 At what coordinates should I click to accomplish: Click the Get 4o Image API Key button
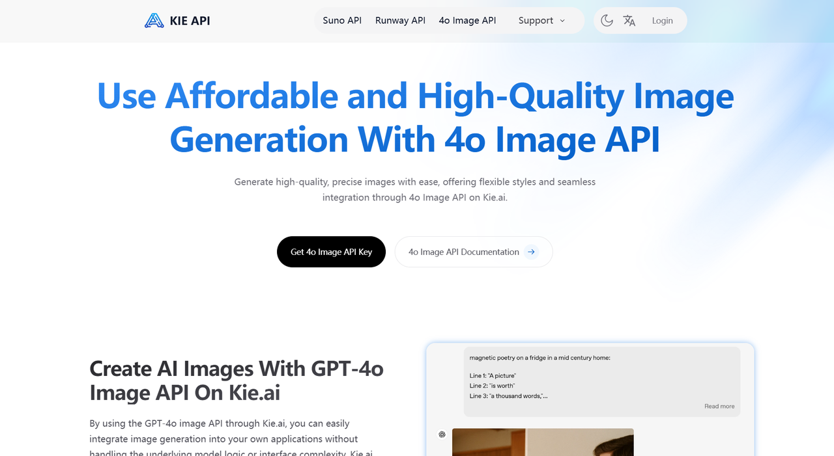coord(331,252)
